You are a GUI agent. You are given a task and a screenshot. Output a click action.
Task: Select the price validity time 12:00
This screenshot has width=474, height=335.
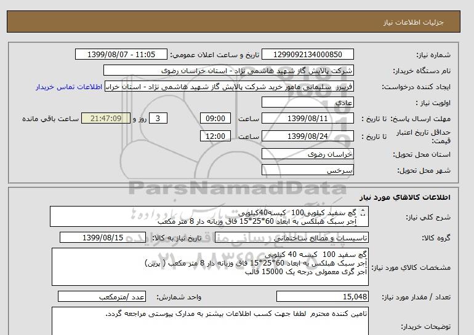(217, 136)
